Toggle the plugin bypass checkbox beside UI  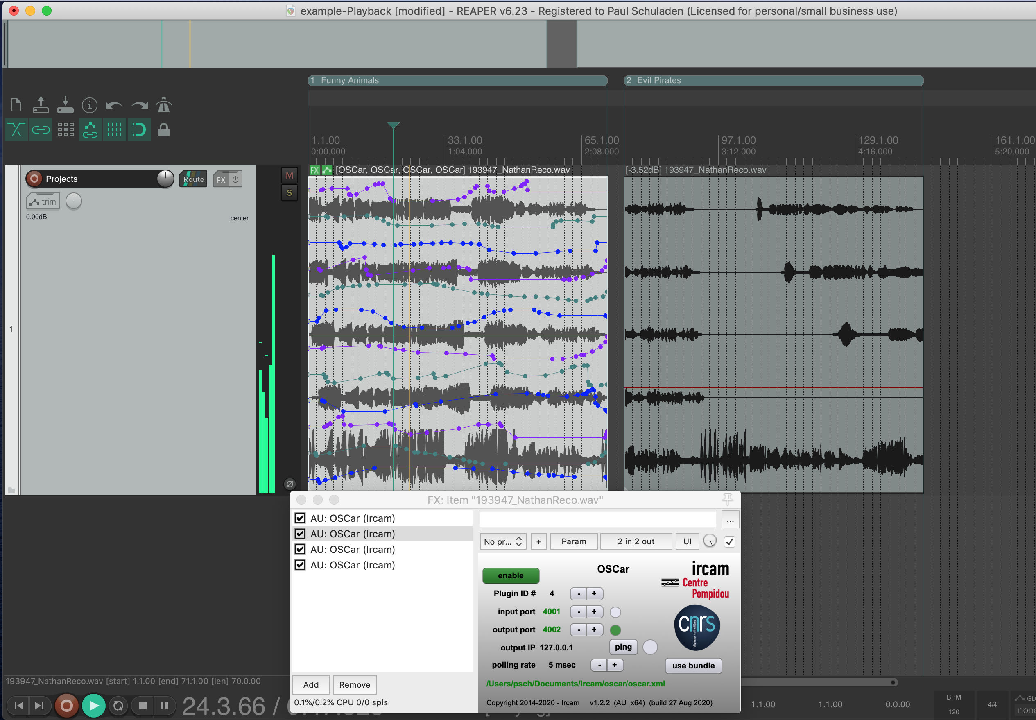click(x=729, y=542)
